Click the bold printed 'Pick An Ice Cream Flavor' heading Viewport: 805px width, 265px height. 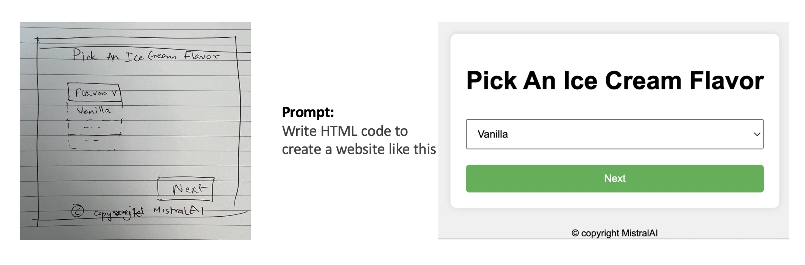(x=615, y=81)
